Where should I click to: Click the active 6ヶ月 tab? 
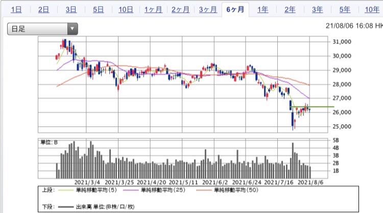pos(236,10)
